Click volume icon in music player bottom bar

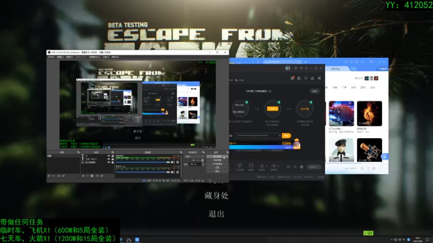[x=362, y=168]
